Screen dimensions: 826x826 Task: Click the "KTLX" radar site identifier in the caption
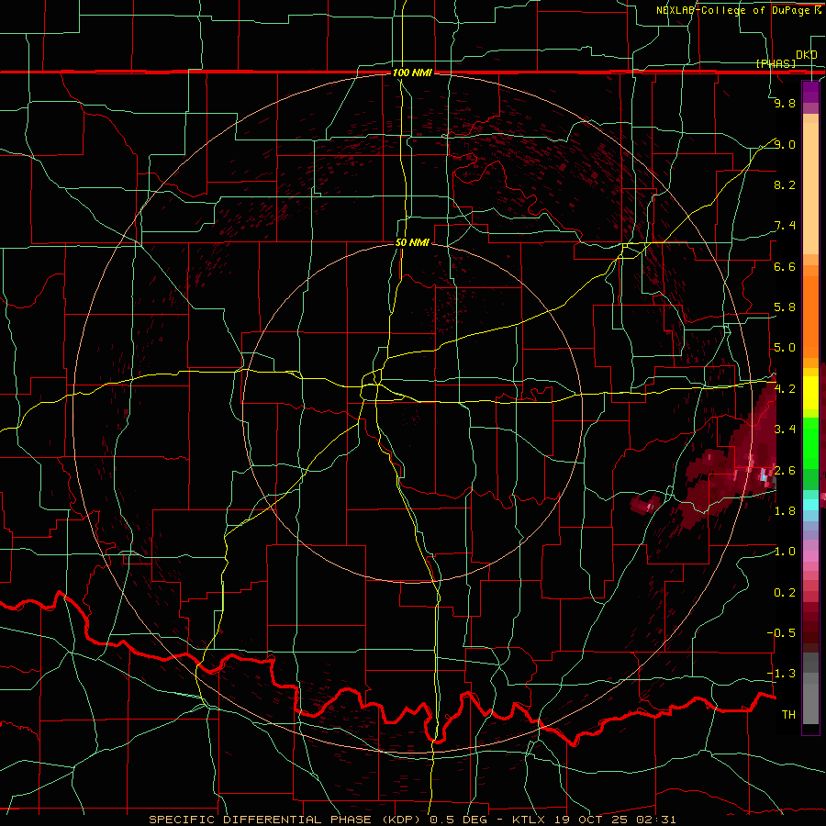530,820
